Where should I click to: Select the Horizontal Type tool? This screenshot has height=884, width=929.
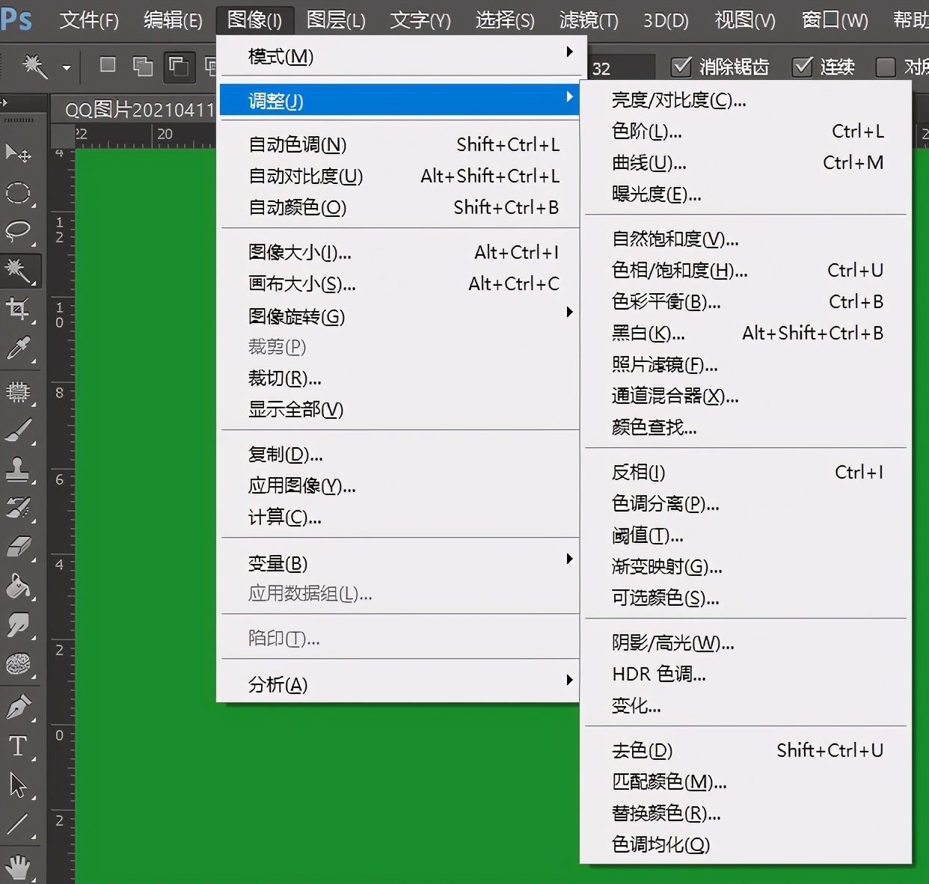pos(18,745)
